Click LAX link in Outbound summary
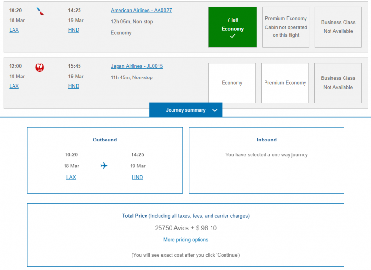The image size is (371, 270). [71, 177]
